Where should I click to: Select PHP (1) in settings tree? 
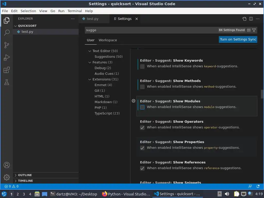tap(101, 108)
